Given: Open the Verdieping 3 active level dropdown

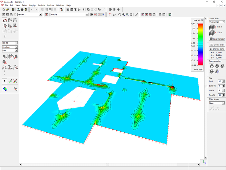Looking at the screenshot, I should [x=224, y=22].
